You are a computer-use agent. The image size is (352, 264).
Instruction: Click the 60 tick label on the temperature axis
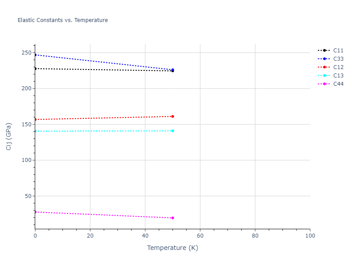click(200, 236)
